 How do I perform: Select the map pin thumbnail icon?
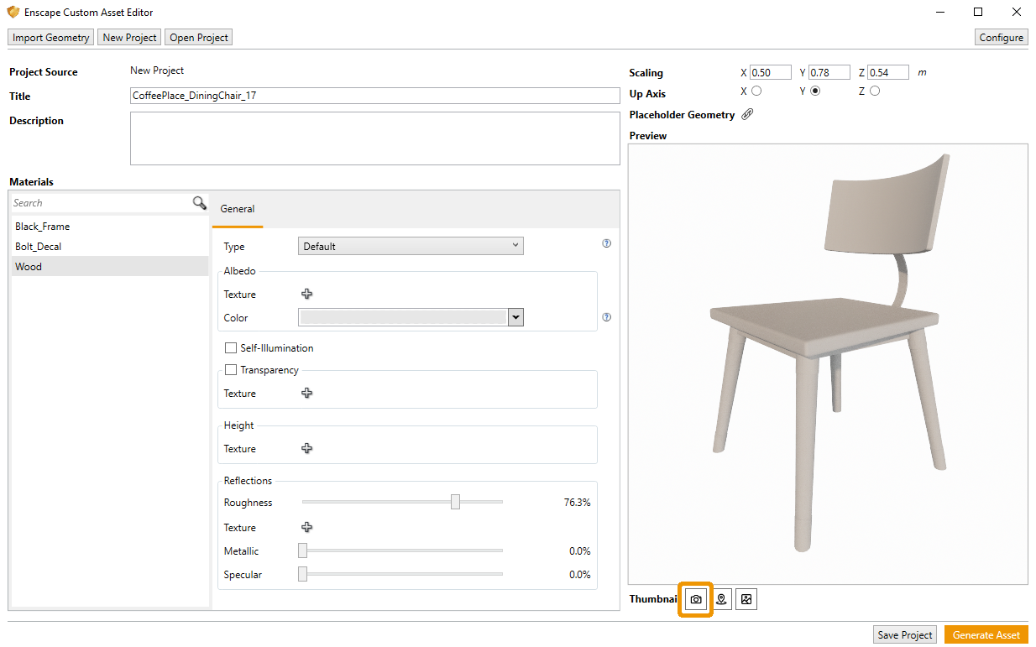click(720, 599)
